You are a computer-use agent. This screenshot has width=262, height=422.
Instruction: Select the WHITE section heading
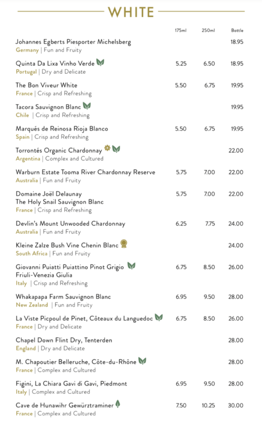[131, 12]
